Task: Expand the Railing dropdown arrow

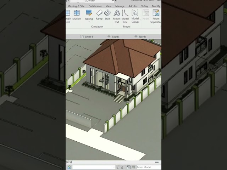Action: point(89,22)
